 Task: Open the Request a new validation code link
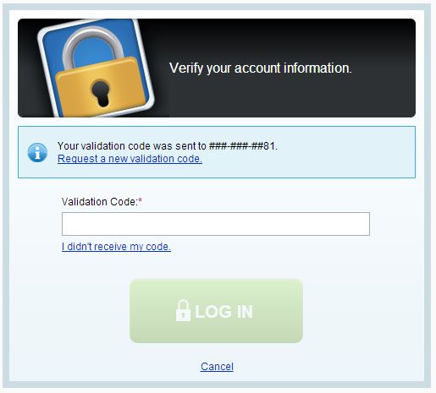(130, 159)
